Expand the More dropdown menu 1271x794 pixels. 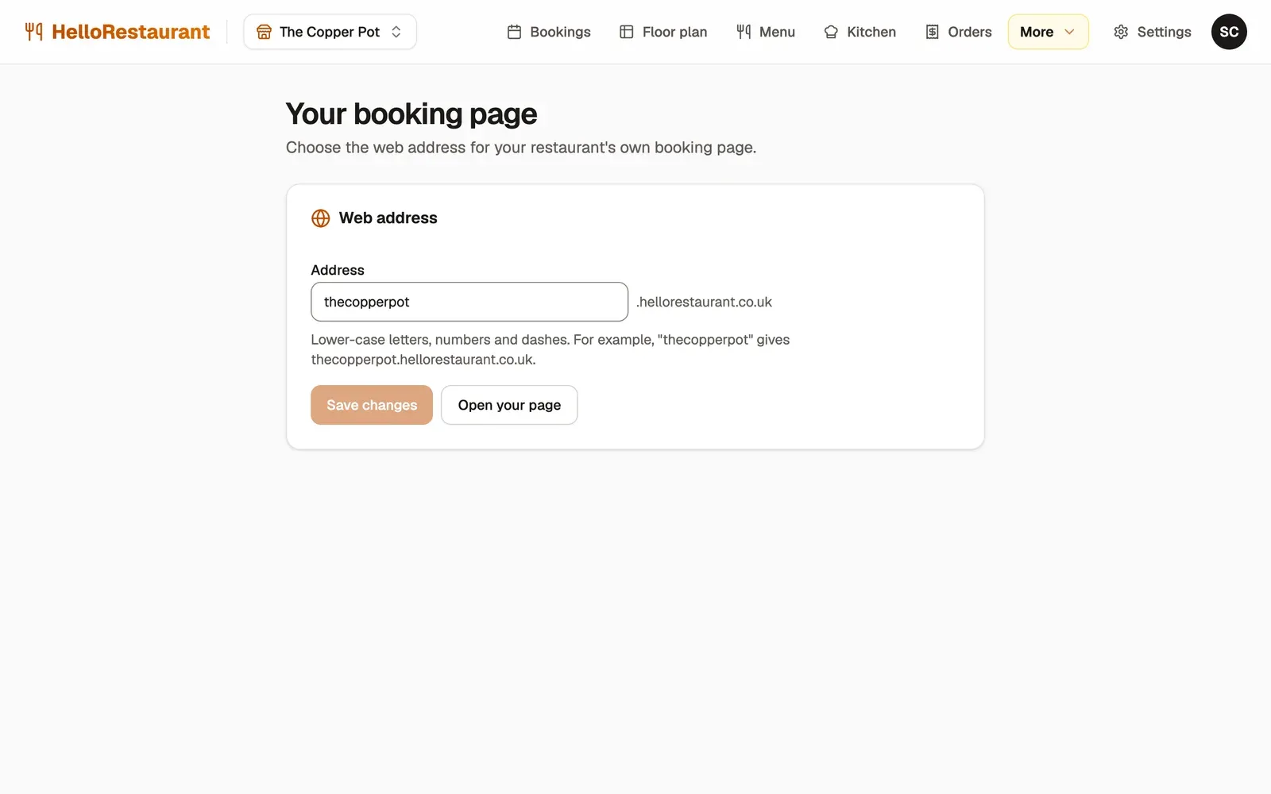click(1048, 32)
